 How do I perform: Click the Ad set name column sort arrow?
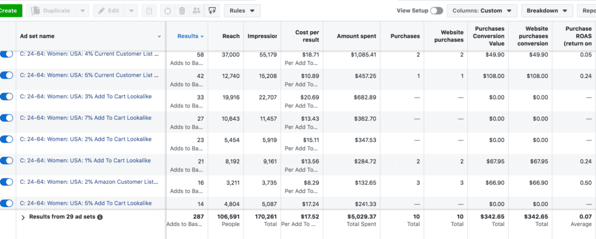tap(159, 37)
